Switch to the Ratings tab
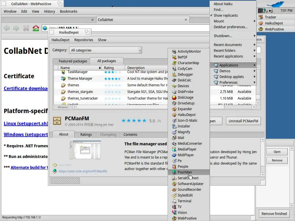Image resolution: width=295 pixels, height=221 pixels. [86, 135]
